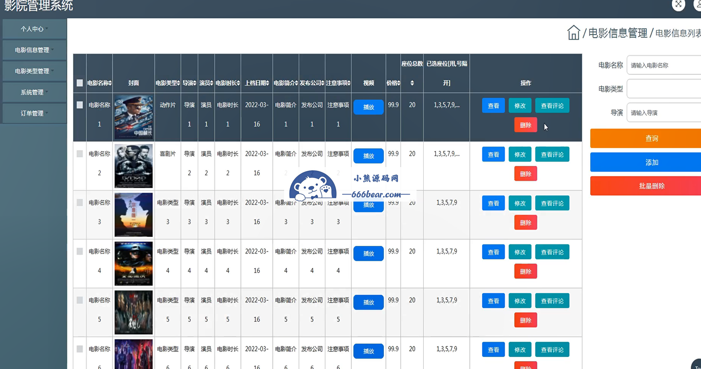
Task: Click the blue 添加 button
Action: coord(645,162)
